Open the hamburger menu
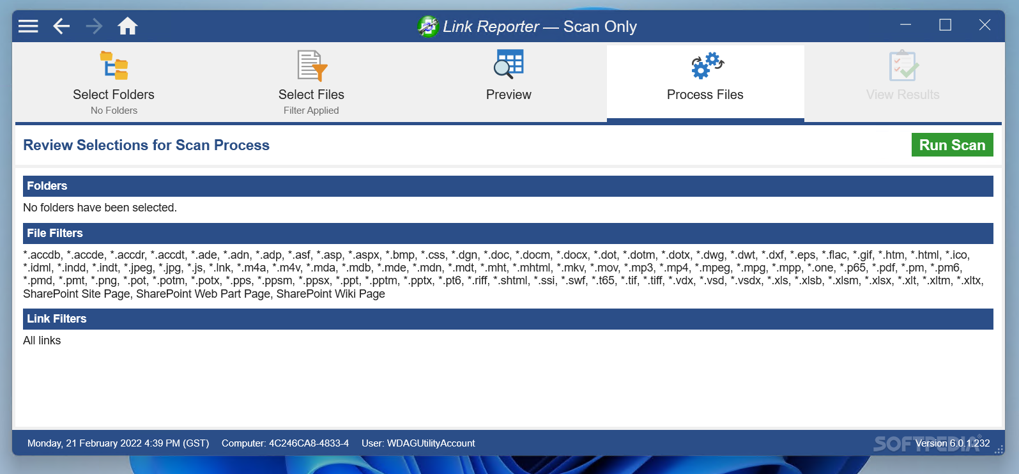The height and width of the screenshot is (474, 1019). (x=28, y=26)
